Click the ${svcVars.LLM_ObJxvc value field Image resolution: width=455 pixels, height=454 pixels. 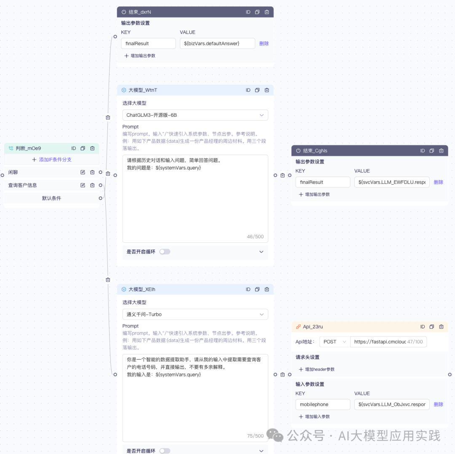[392, 404]
